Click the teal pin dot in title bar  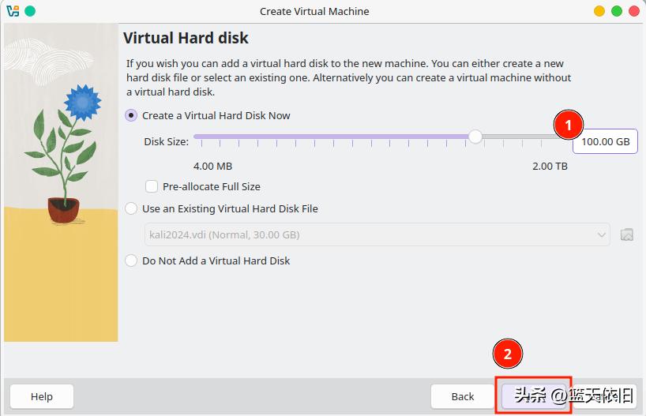coord(30,11)
